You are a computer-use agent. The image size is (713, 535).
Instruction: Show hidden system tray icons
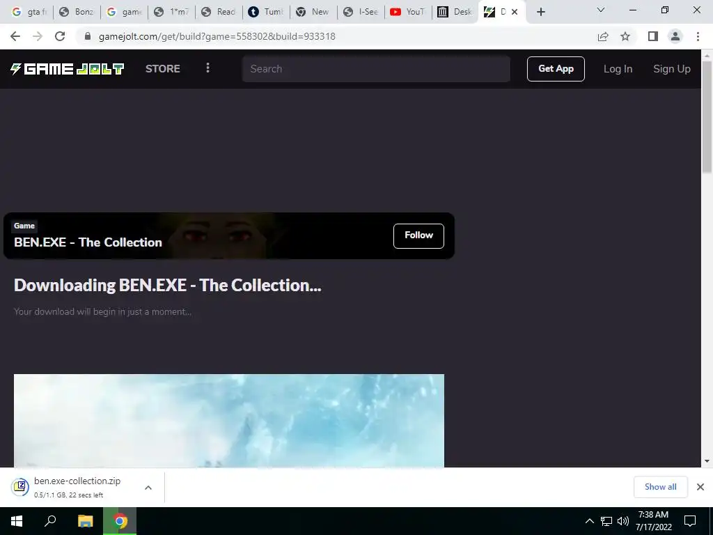pyautogui.click(x=589, y=521)
